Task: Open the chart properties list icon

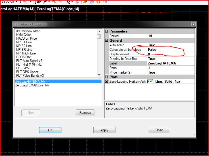Action: 105,2
